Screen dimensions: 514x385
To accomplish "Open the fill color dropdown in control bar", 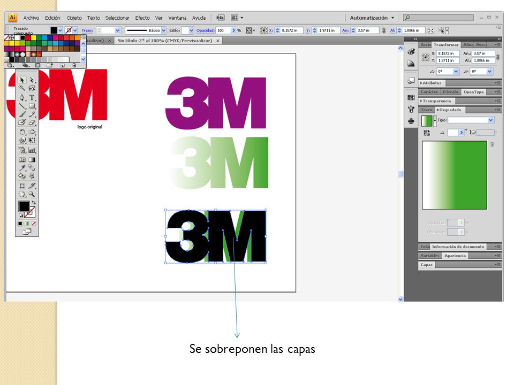I will [60, 30].
